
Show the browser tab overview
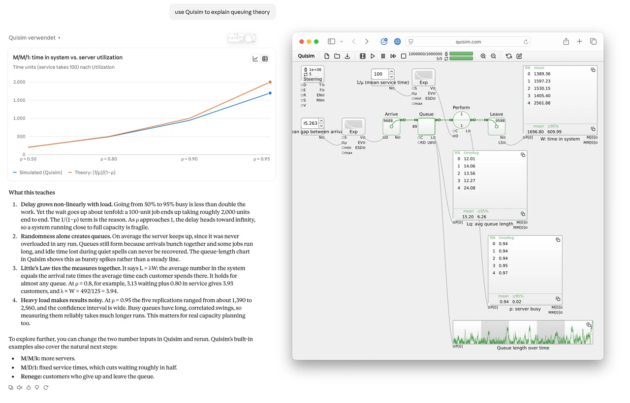click(593, 42)
